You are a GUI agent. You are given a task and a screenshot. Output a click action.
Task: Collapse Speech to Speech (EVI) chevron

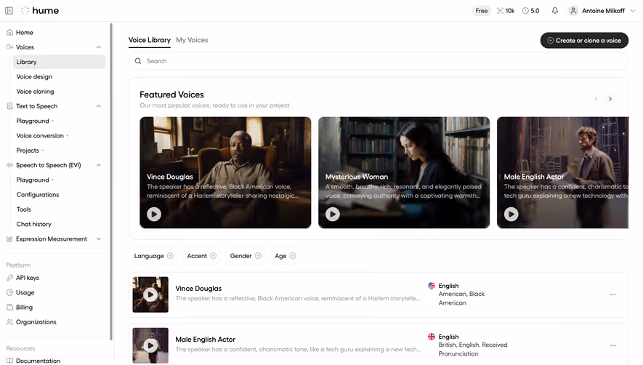pyautogui.click(x=99, y=165)
